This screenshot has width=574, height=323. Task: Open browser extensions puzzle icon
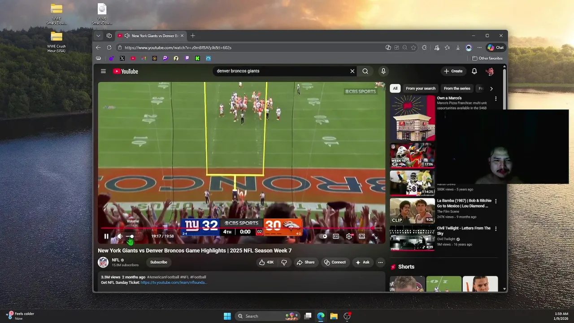[x=424, y=48]
